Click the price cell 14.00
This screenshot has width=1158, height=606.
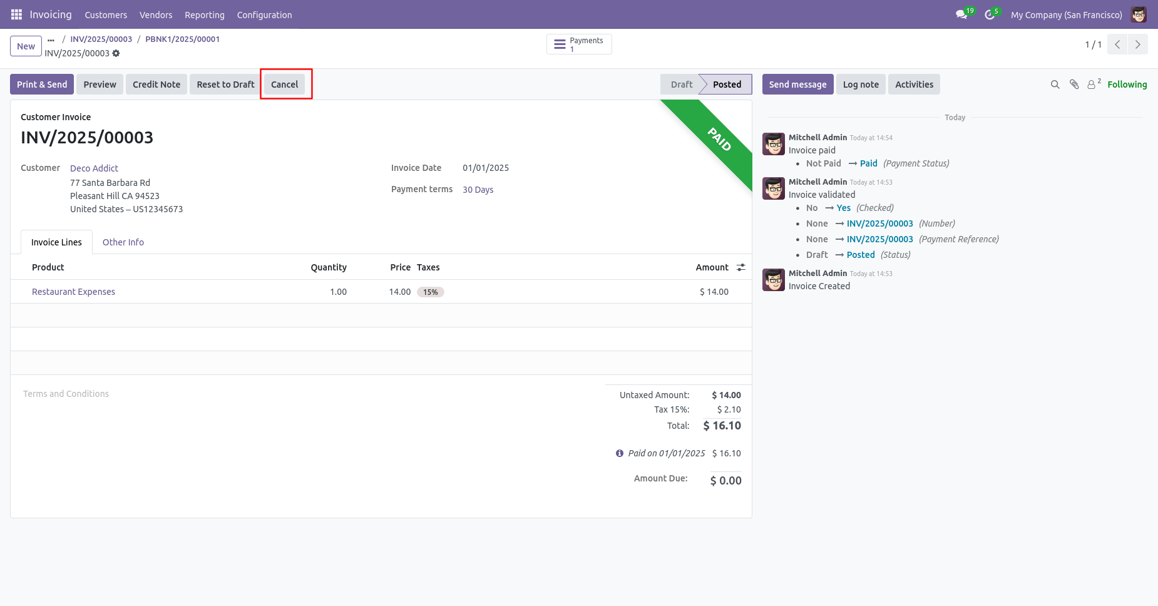coord(400,292)
